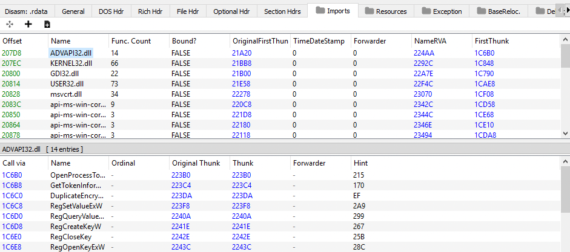Select the USER32.dll library entry
Viewport: 570px width, 252px height.
point(68,83)
